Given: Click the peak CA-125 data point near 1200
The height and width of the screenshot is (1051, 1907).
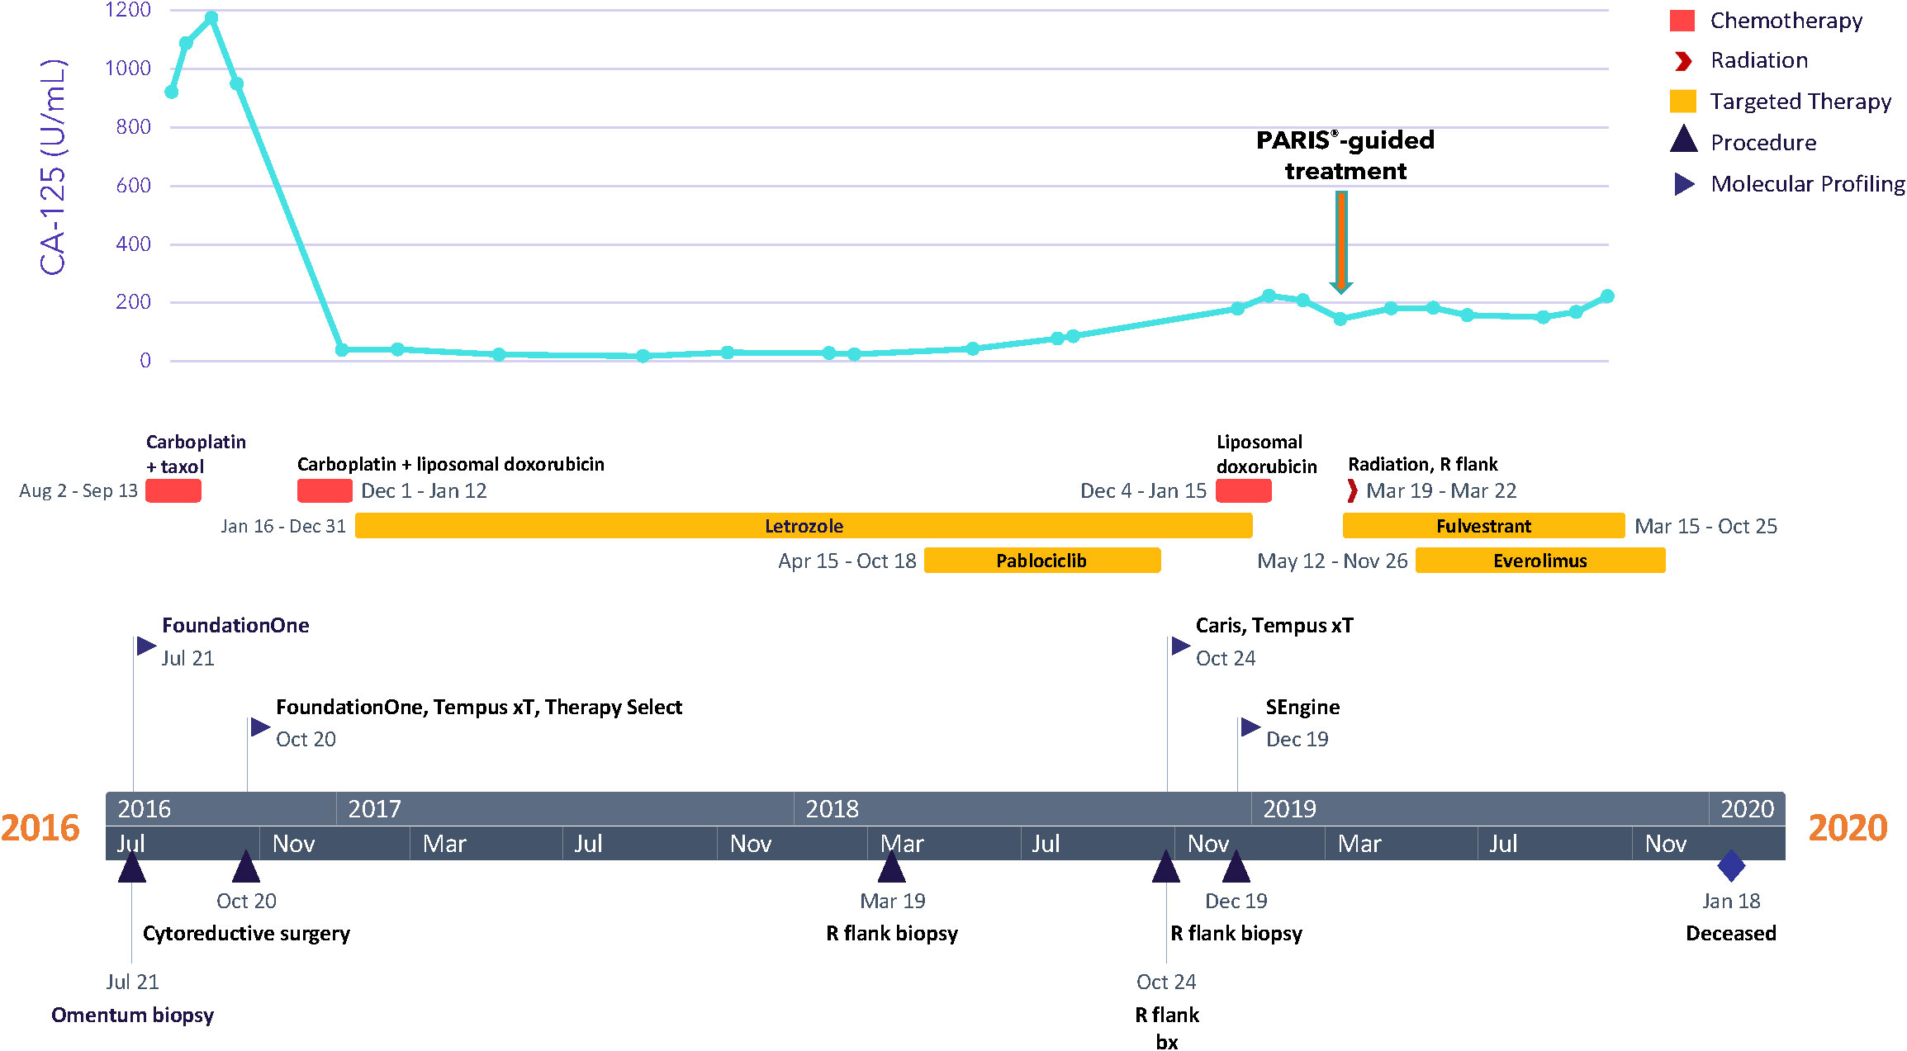Looking at the screenshot, I should pyautogui.click(x=211, y=18).
